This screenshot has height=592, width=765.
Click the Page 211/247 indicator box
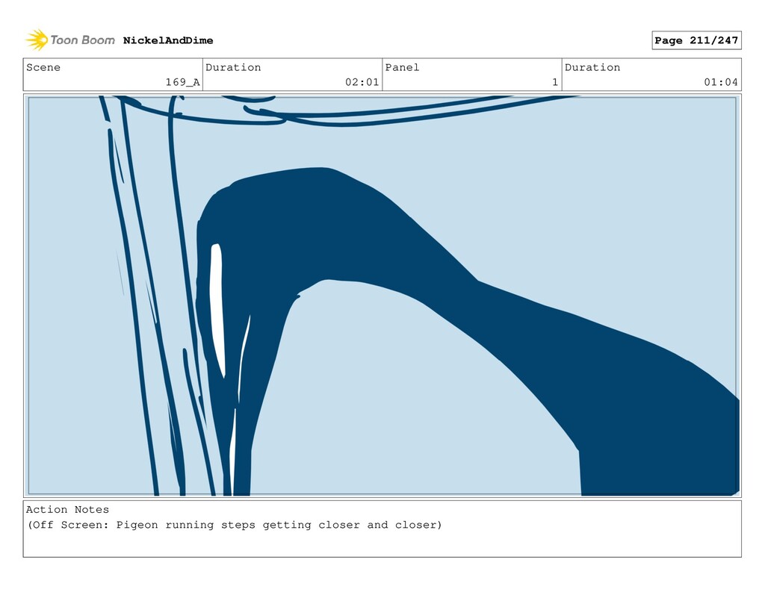tap(696, 40)
